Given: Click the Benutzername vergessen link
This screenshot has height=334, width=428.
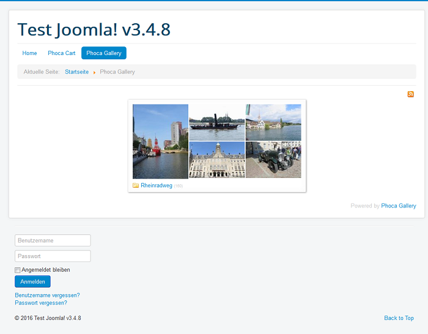Looking at the screenshot, I should tap(47, 295).
